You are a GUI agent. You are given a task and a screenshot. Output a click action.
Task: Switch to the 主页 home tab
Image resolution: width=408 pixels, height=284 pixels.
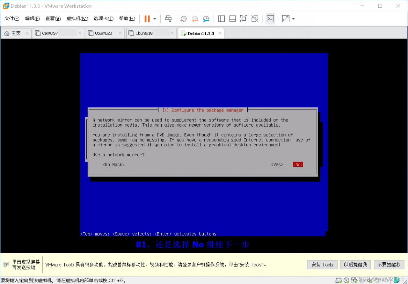click(x=16, y=33)
